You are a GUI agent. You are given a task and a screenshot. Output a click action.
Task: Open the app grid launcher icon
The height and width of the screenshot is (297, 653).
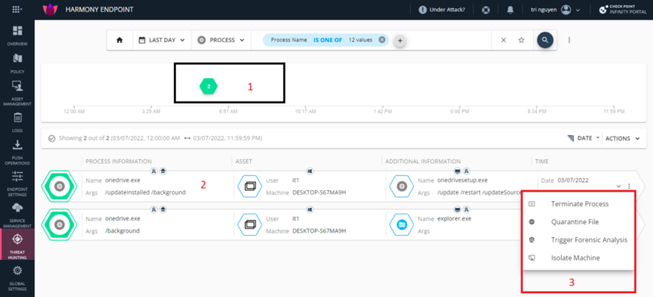[17, 9]
